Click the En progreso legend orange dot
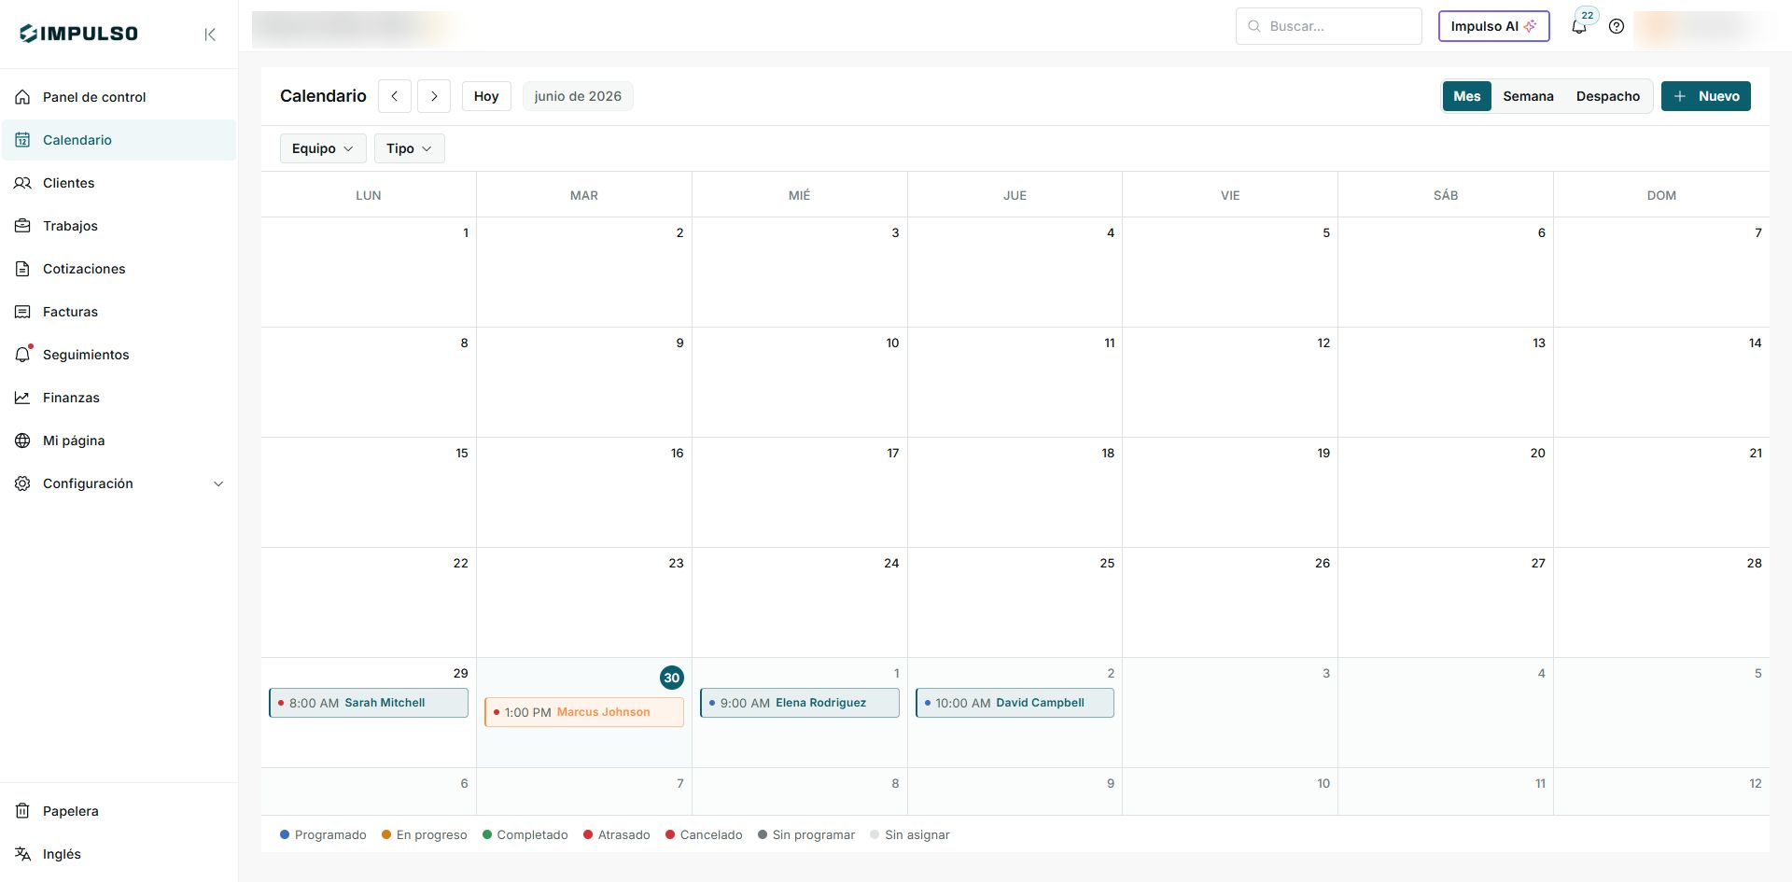This screenshot has width=1792, height=882. pyautogui.click(x=386, y=834)
